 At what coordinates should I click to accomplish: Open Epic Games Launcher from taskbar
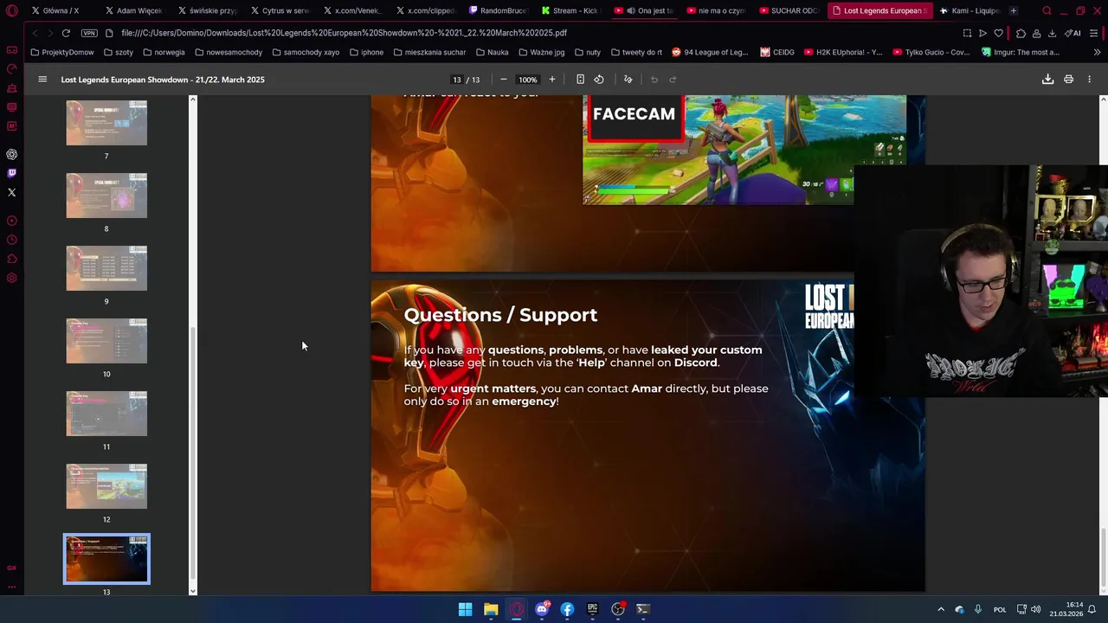pos(593,609)
